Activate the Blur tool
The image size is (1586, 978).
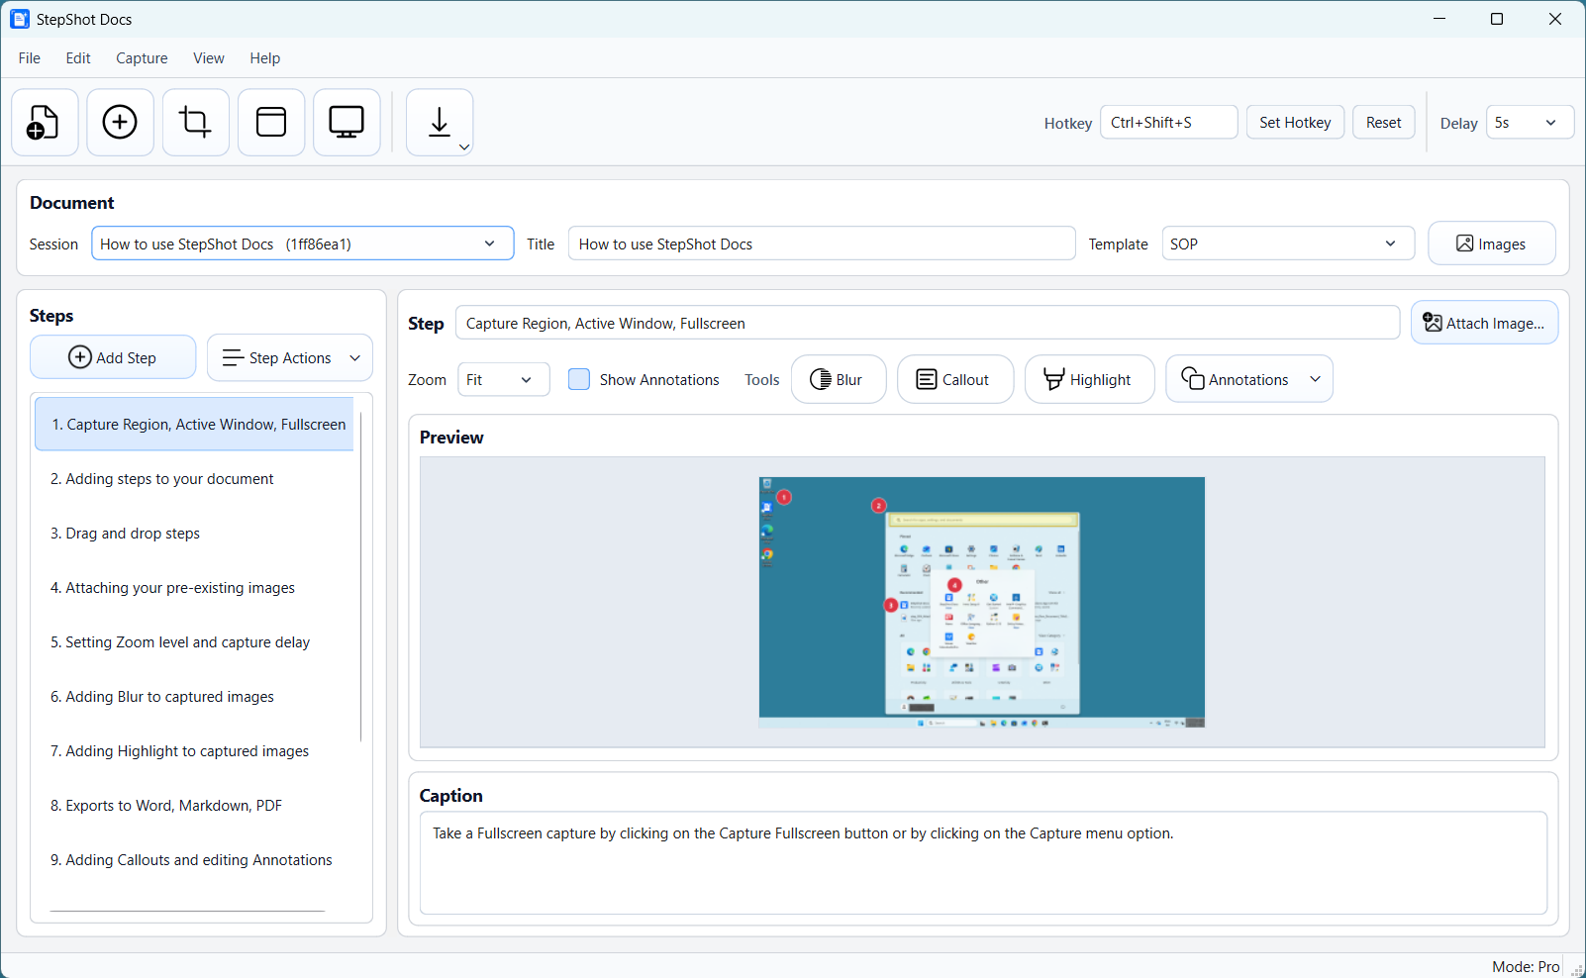[x=839, y=379]
